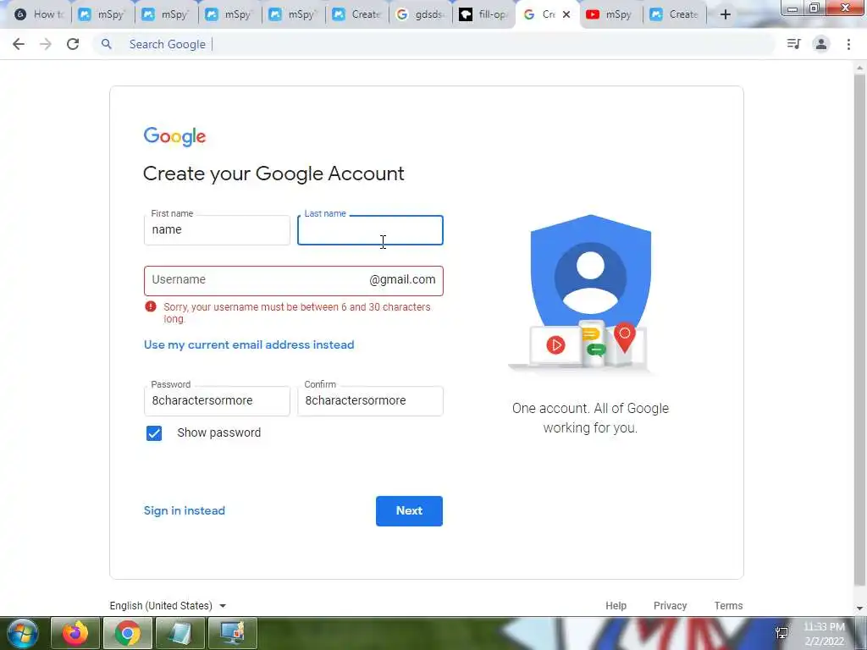Click the red error icon under Username
867x650 pixels.
151,306
